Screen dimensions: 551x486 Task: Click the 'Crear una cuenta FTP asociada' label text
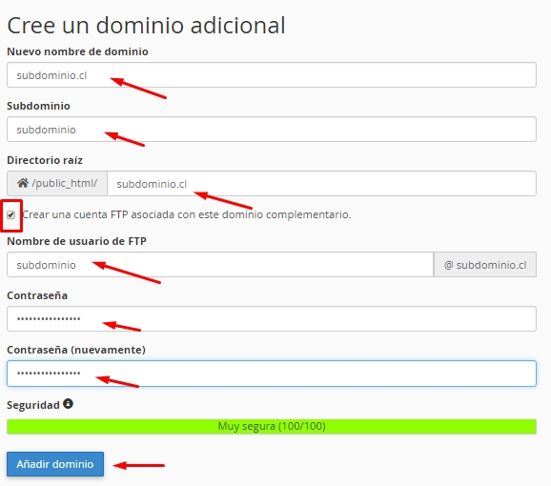[x=187, y=214]
